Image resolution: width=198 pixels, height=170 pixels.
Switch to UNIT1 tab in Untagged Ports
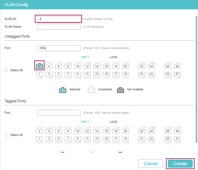[85, 57]
